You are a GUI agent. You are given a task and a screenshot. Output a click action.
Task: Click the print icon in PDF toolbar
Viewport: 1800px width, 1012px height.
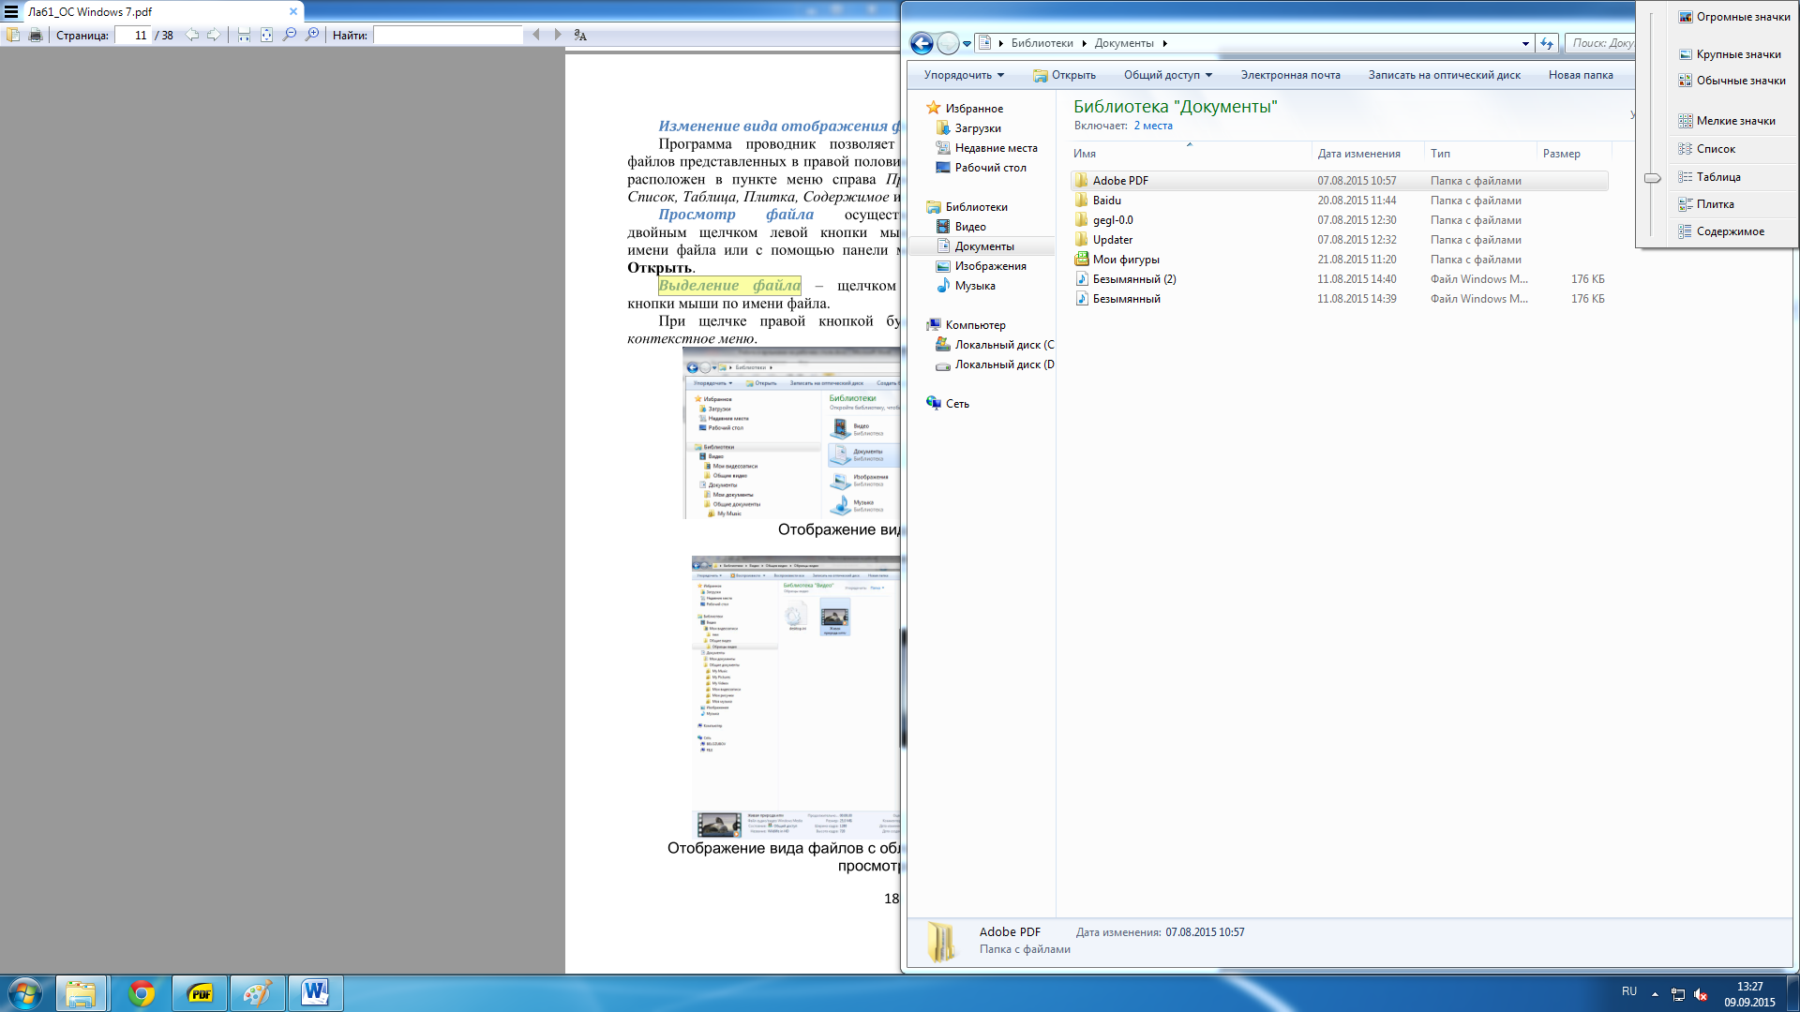36,35
